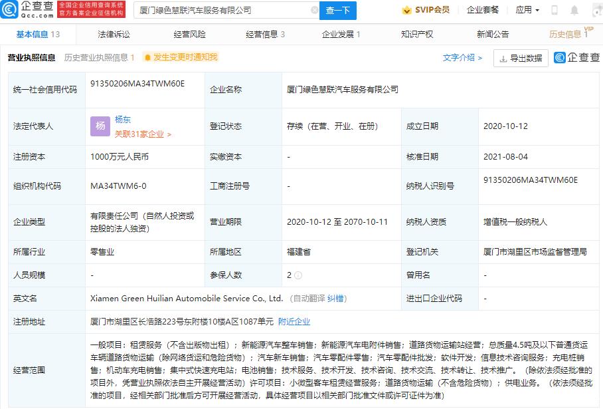This screenshot has width=603, height=409.
Task: Click 导出数据 export button
Action: (x=521, y=58)
